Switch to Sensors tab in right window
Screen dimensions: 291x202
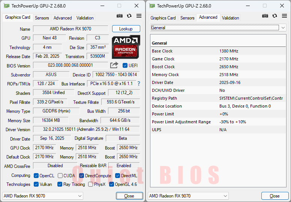pyautogui.click(x=187, y=18)
